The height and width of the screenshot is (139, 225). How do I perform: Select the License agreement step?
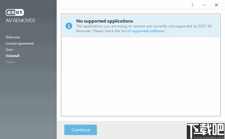(20, 43)
